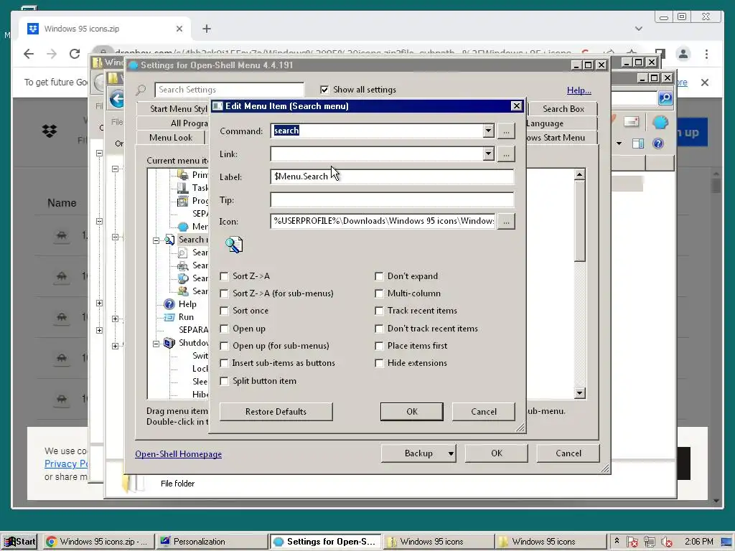Click the preview pane icon in the Explorer window
Image resolution: width=735 pixels, height=551 pixels.
(638, 143)
